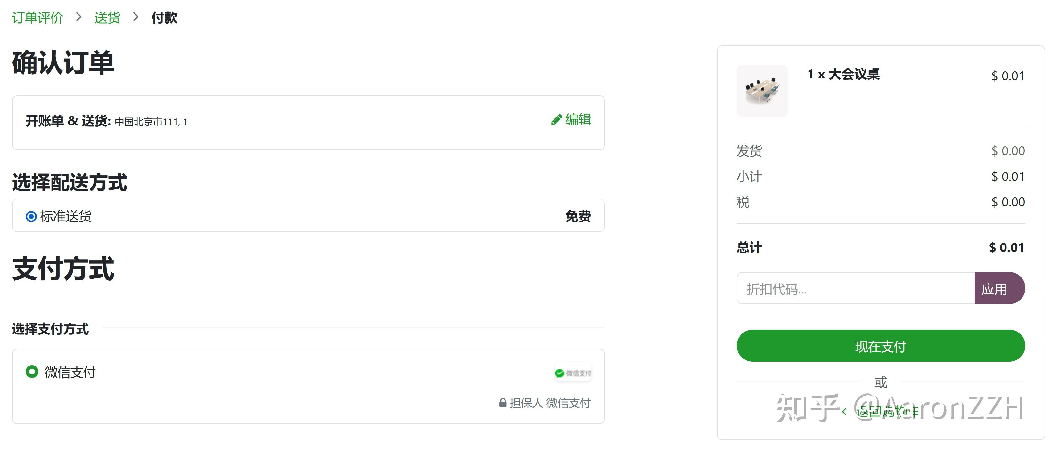The height and width of the screenshot is (450, 1051).
Task: Click the lock icon beside 担保人 微信支付
Action: coord(503,403)
